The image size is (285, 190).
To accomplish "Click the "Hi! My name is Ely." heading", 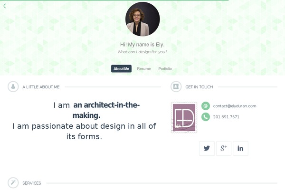I will [142, 44].
